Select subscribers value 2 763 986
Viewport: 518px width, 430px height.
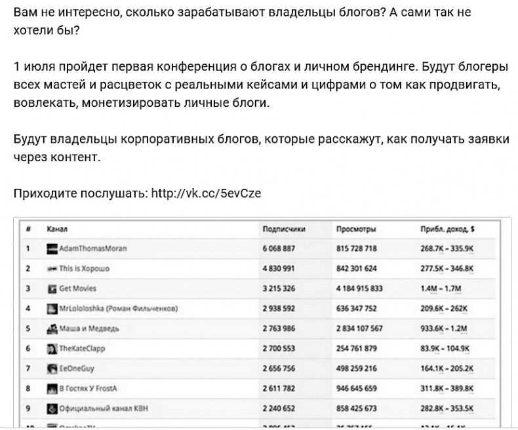point(279,328)
